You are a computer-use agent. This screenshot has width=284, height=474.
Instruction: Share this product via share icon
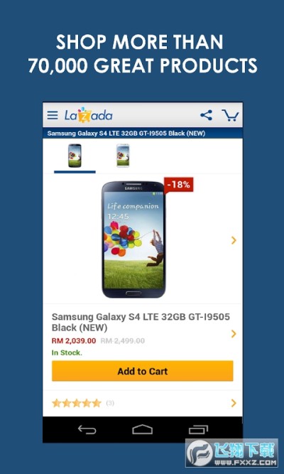[x=206, y=115]
